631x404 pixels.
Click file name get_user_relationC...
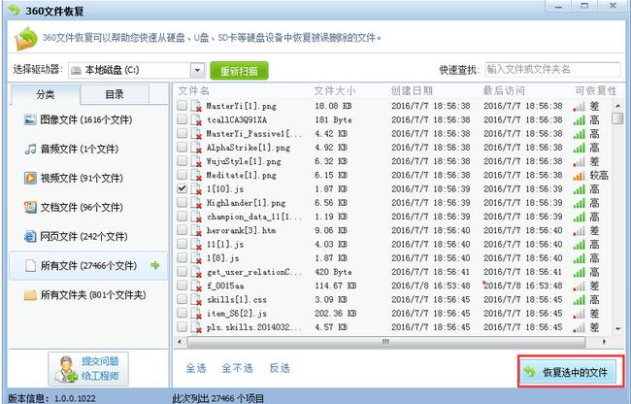[254, 273]
